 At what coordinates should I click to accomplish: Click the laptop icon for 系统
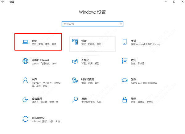pyautogui.click(x=25, y=42)
